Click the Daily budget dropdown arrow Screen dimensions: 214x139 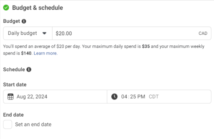click(45, 33)
